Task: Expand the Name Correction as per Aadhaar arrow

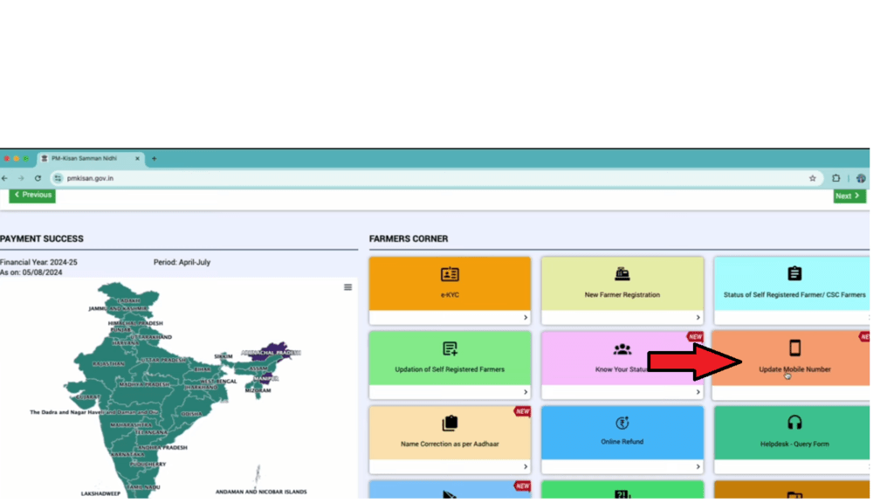Action: pyautogui.click(x=526, y=467)
